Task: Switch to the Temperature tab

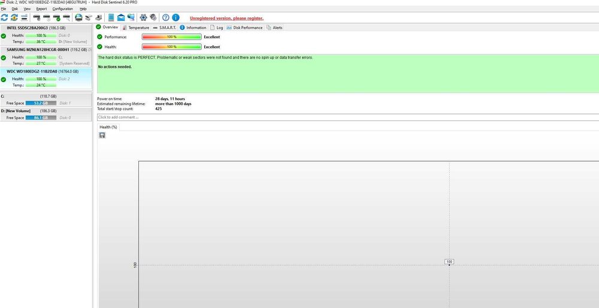Action: point(135,28)
